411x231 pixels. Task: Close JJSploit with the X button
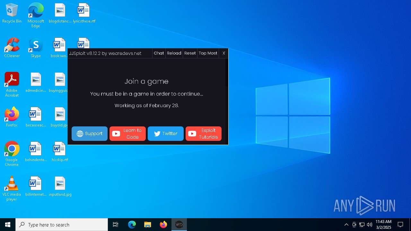point(224,53)
